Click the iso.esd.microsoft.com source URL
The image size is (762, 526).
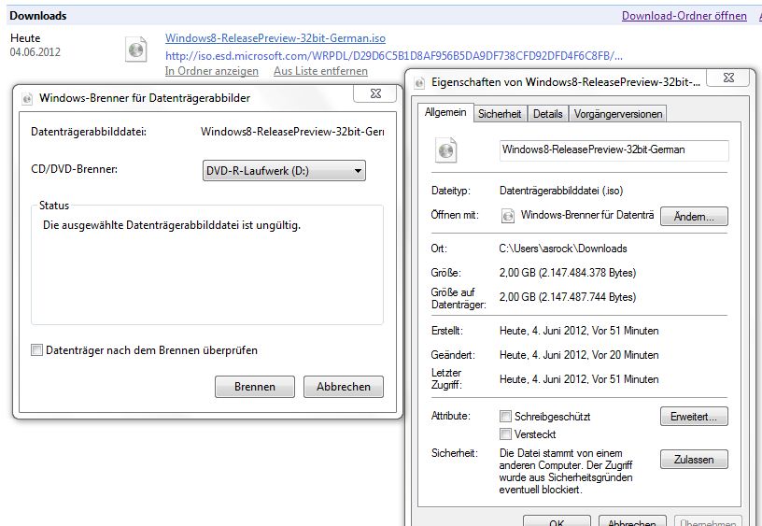coord(394,55)
